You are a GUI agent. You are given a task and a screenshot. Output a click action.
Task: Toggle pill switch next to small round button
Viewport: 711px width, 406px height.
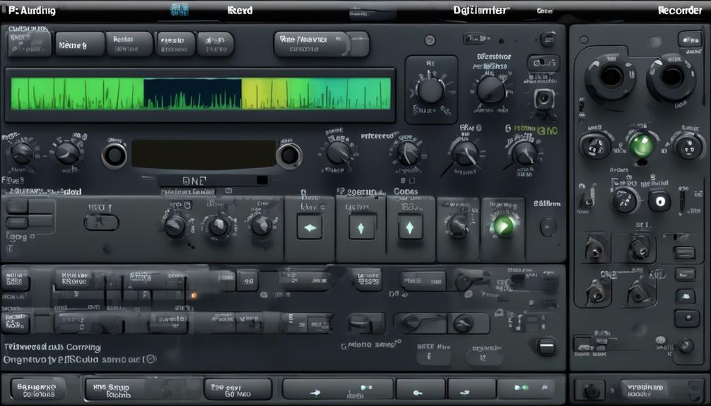tap(476, 39)
